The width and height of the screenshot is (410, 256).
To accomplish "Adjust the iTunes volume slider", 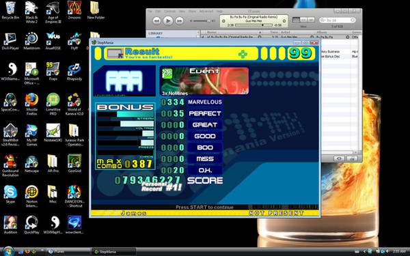I will [202, 21].
